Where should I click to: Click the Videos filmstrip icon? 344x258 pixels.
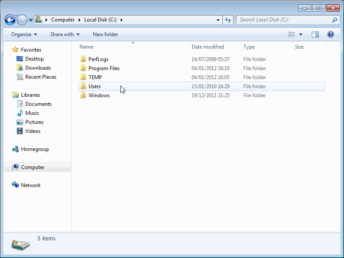pyautogui.click(x=20, y=131)
